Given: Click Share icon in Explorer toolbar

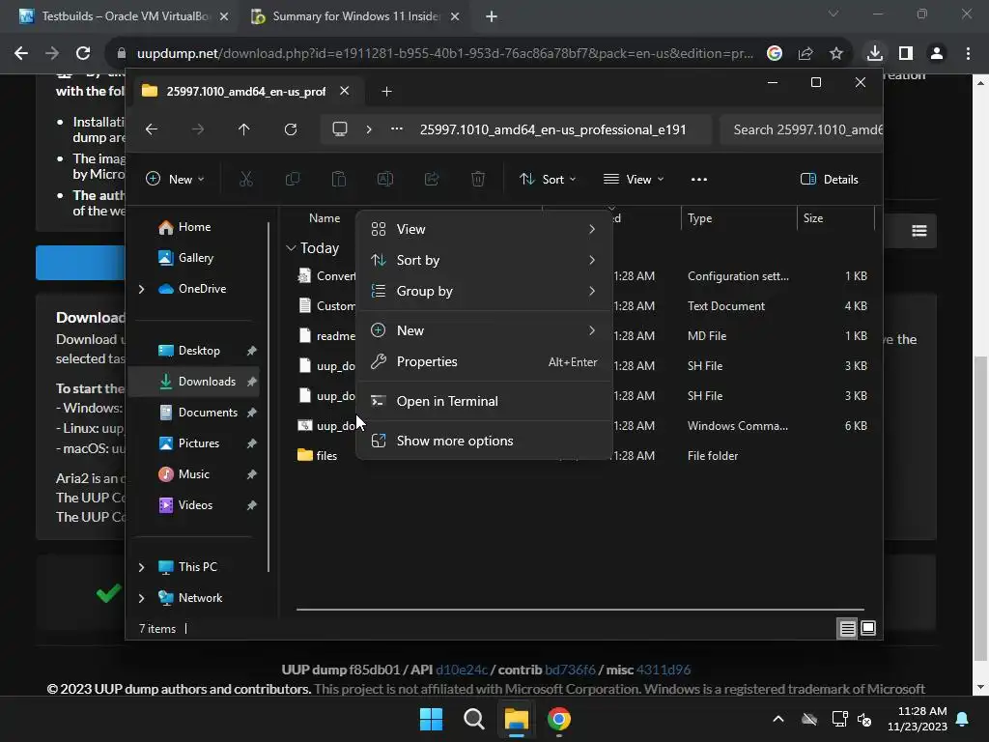Looking at the screenshot, I should pyautogui.click(x=432, y=179).
